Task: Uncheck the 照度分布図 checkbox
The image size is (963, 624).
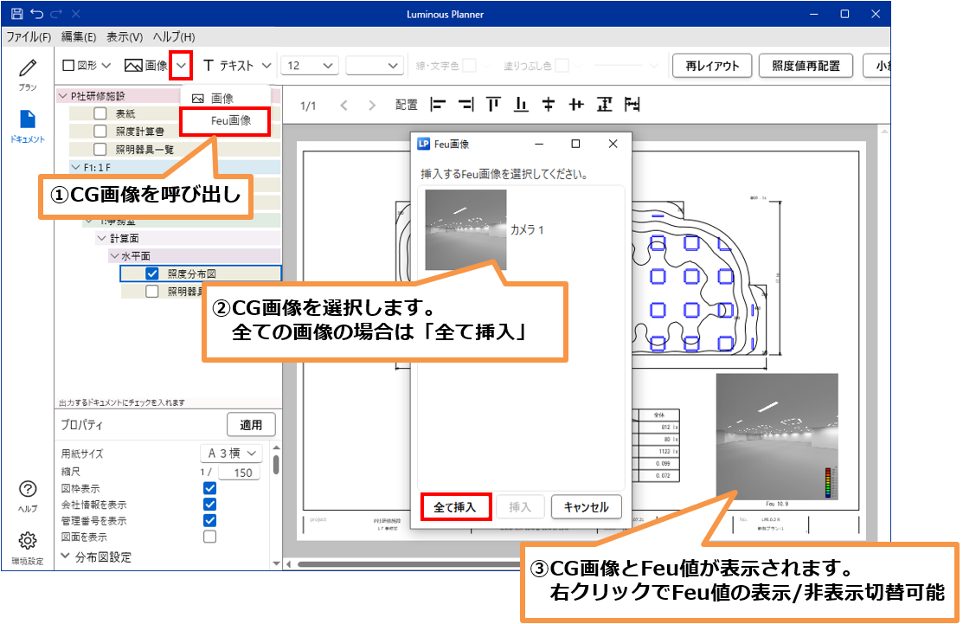Action: pyautogui.click(x=152, y=273)
